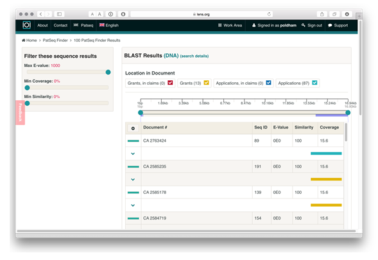This screenshot has width=378, height=260.
Task: Click right handle of sequence range slider
Action: [348, 112]
